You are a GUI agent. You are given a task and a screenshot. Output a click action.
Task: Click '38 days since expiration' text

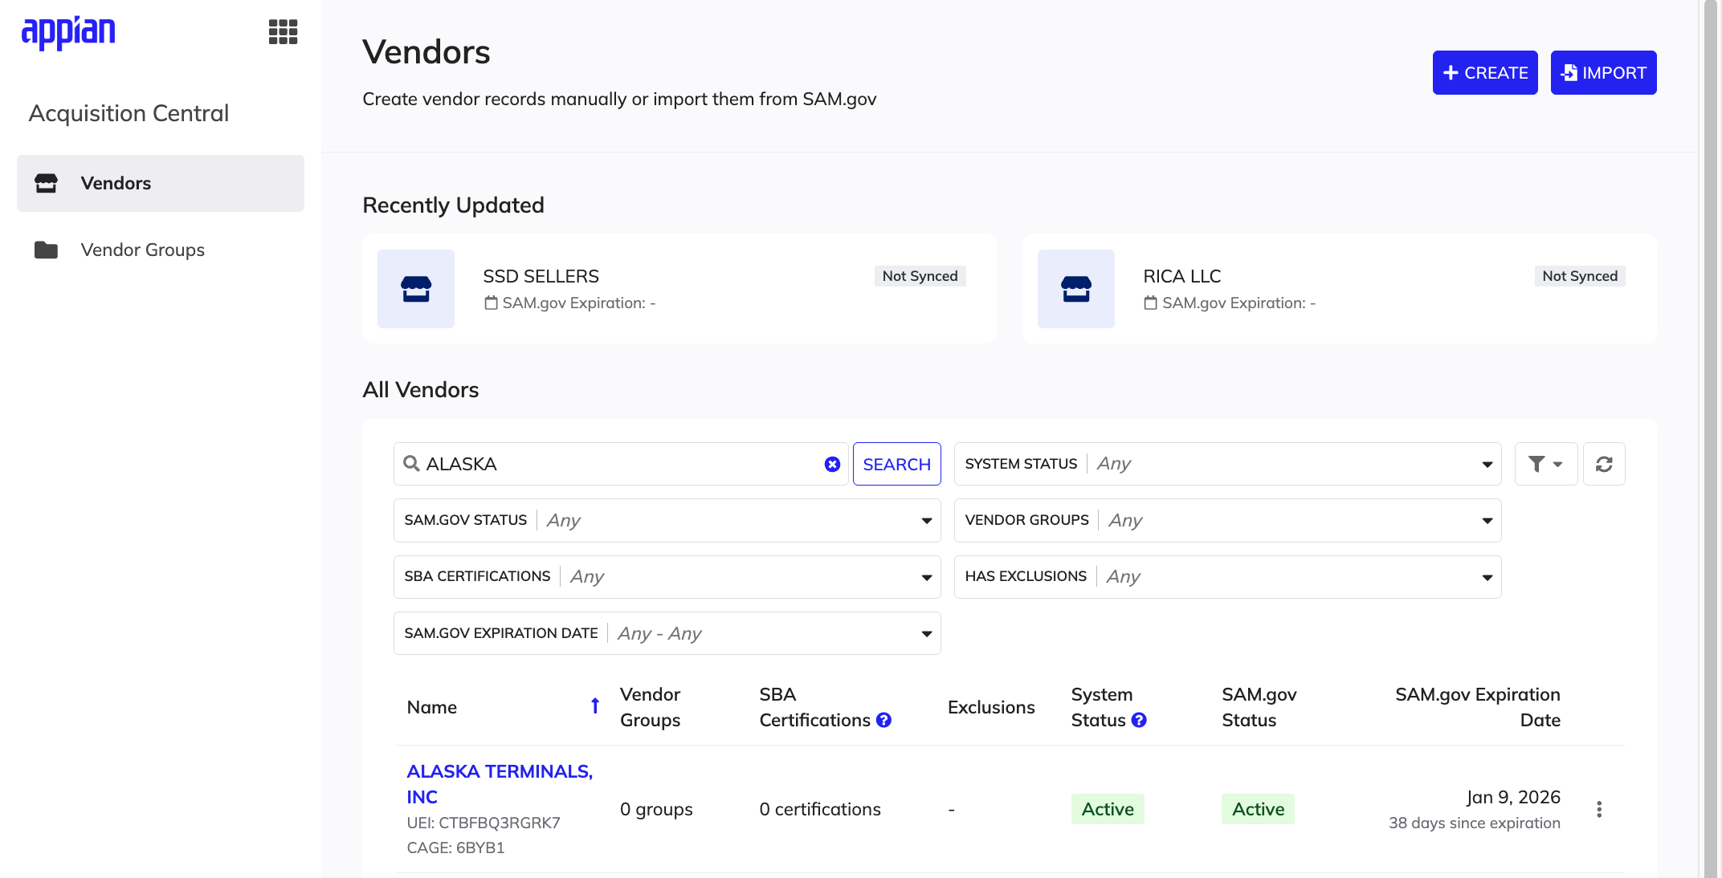point(1475,823)
